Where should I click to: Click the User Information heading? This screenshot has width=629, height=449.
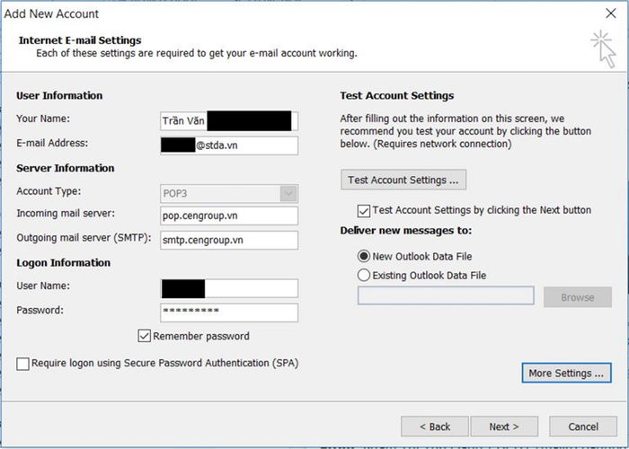(59, 95)
